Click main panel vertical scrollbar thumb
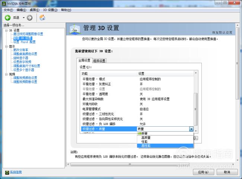 pyautogui.click(x=238, y=64)
